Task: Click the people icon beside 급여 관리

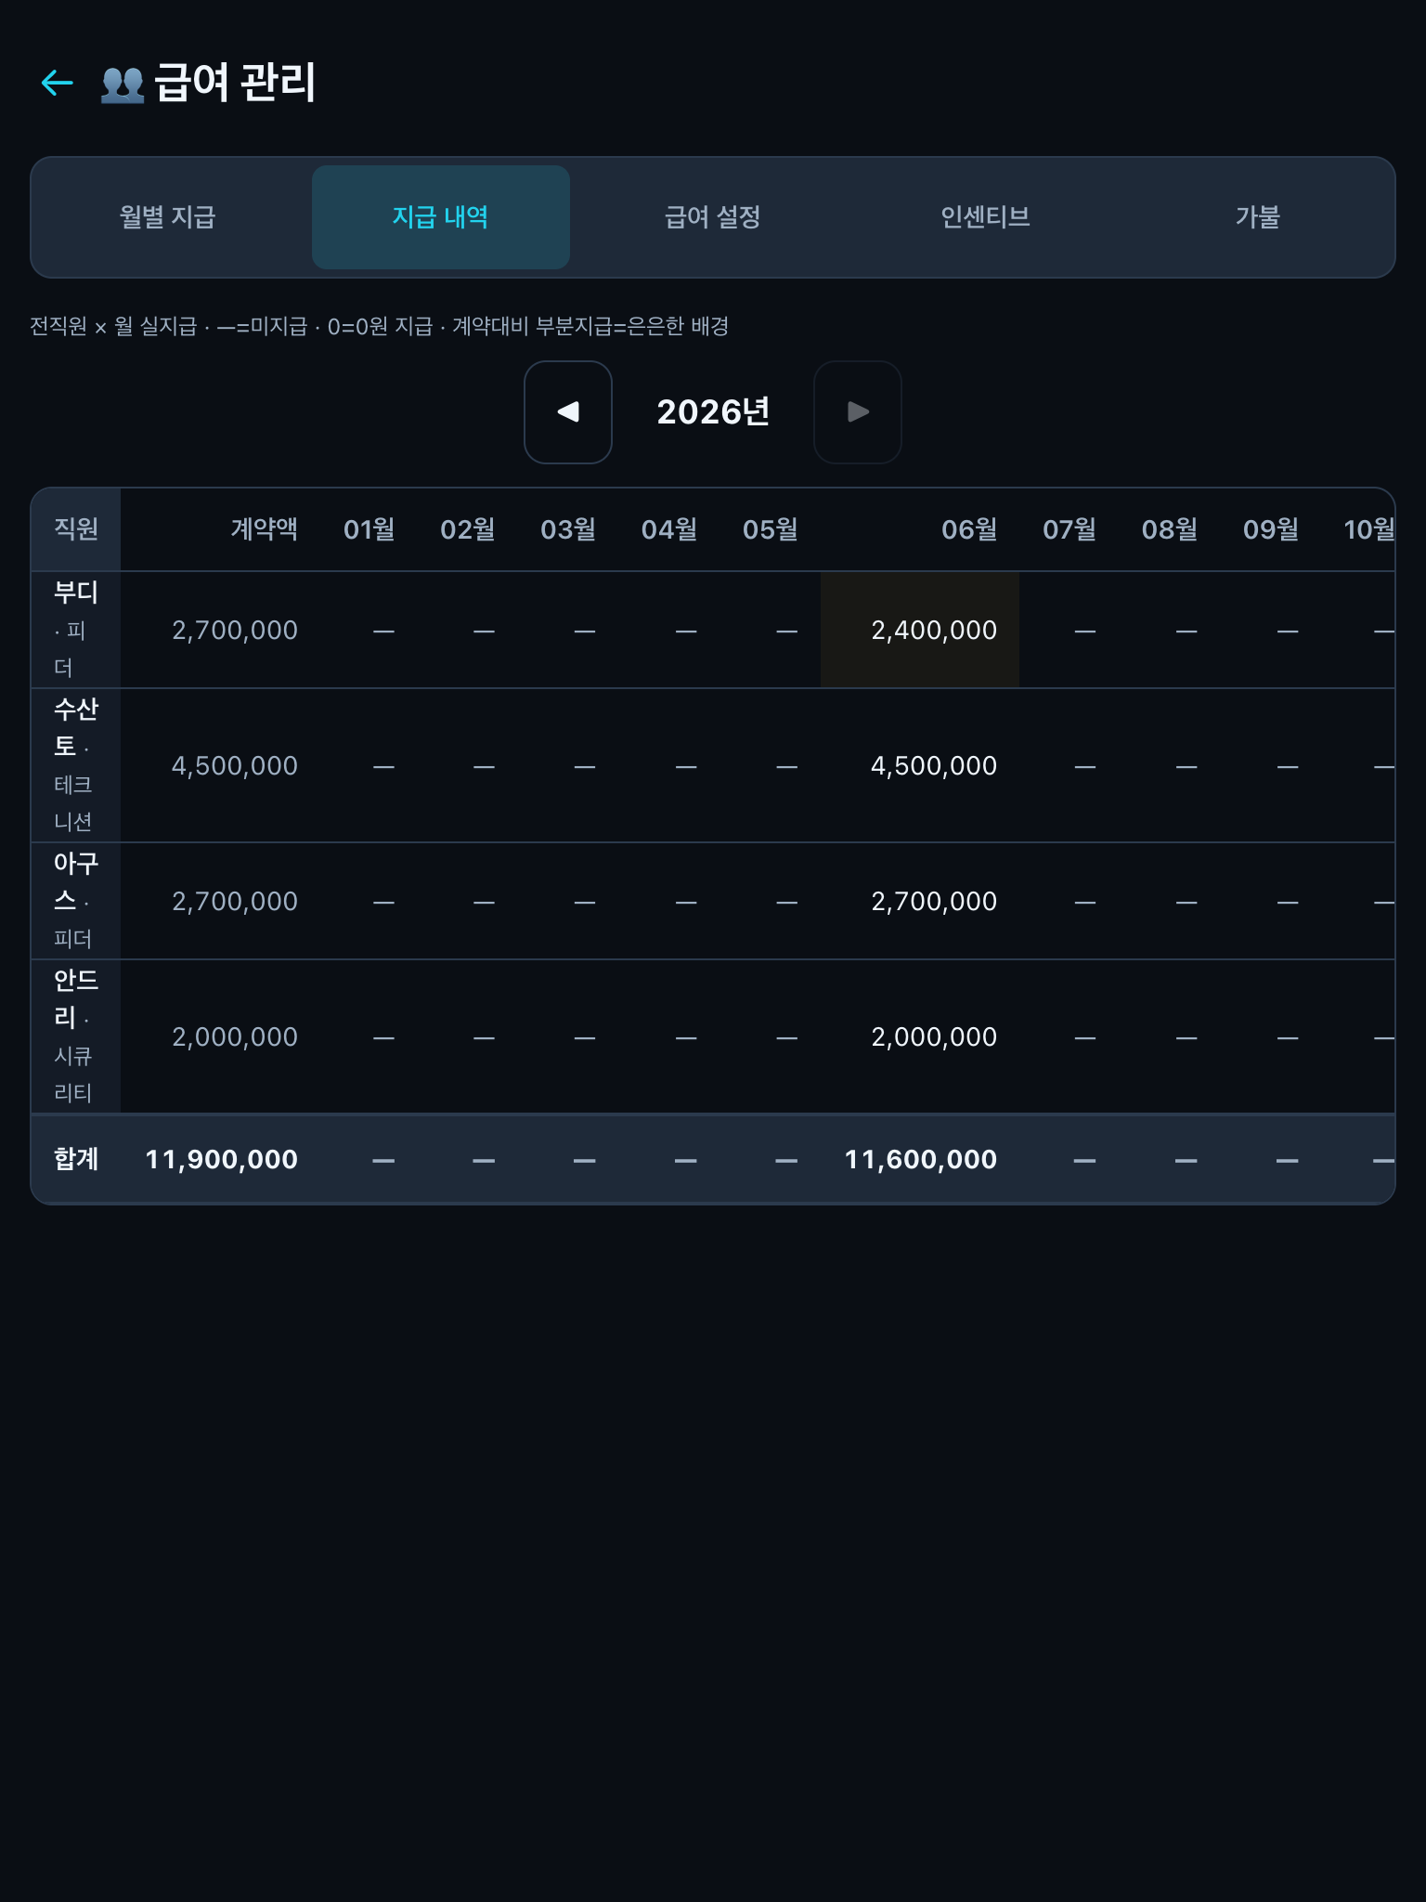Action: [122, 85]
